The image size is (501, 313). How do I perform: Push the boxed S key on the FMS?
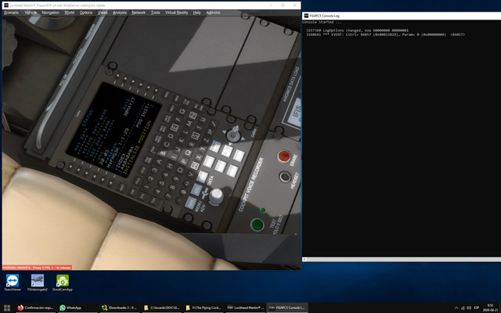[x=195, y=136]
